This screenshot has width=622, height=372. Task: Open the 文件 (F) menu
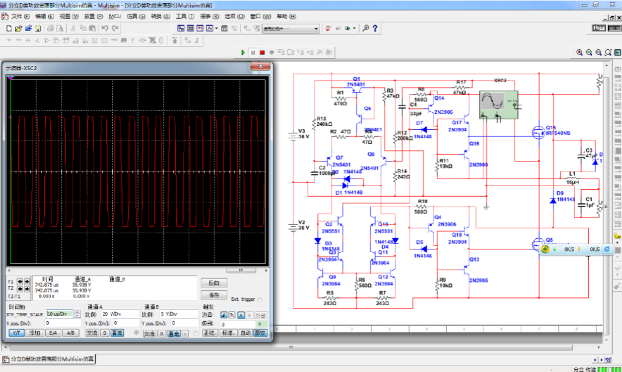click(x=20, y=16)
